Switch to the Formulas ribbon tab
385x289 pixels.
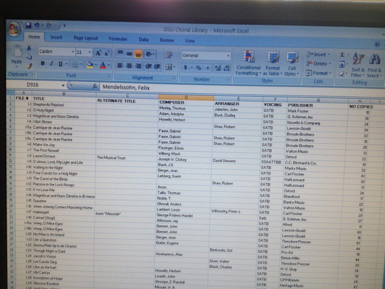(x=118, y=39)
